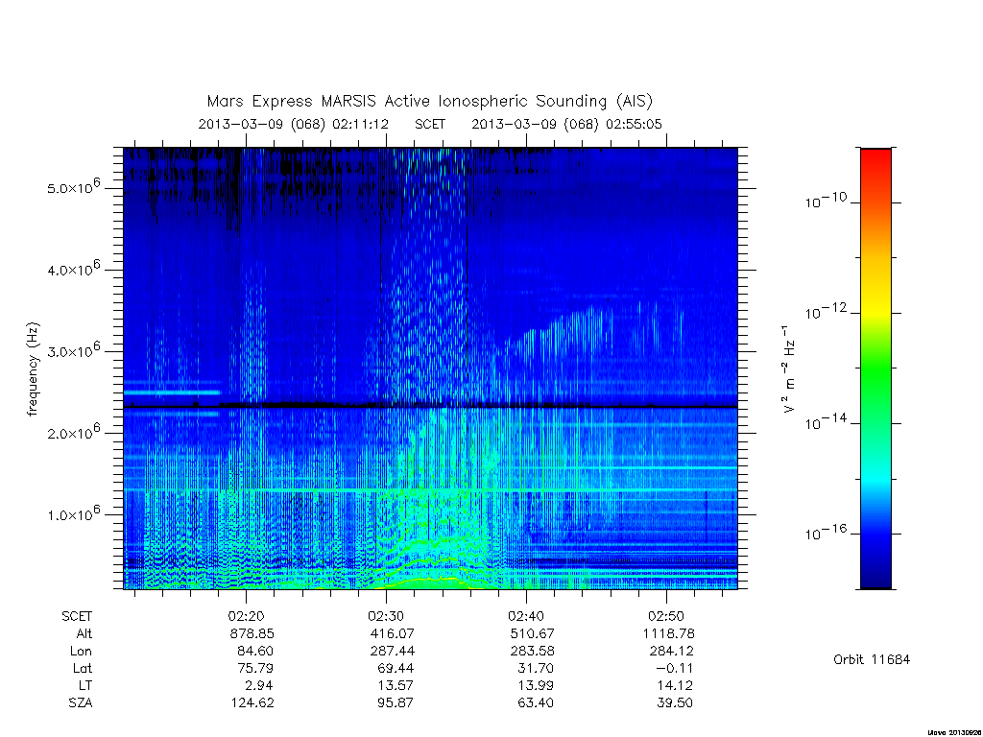Click the red top of the color bar
Screen dimensions: 983x737
click(x=875, y=163)
